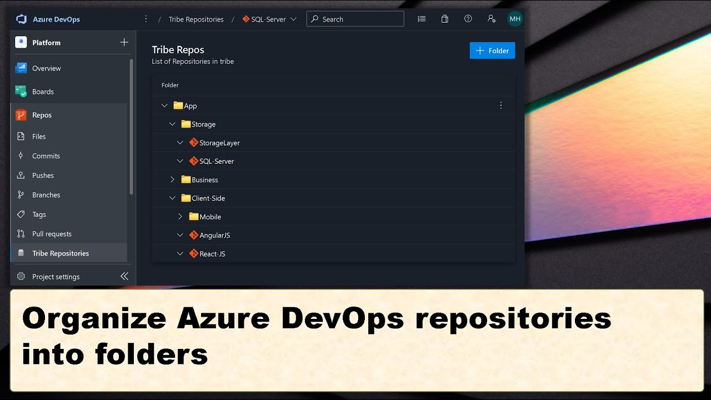This screenshot has height=400, width=711.
Task: Open the Overview section icon
Action: 21,68
